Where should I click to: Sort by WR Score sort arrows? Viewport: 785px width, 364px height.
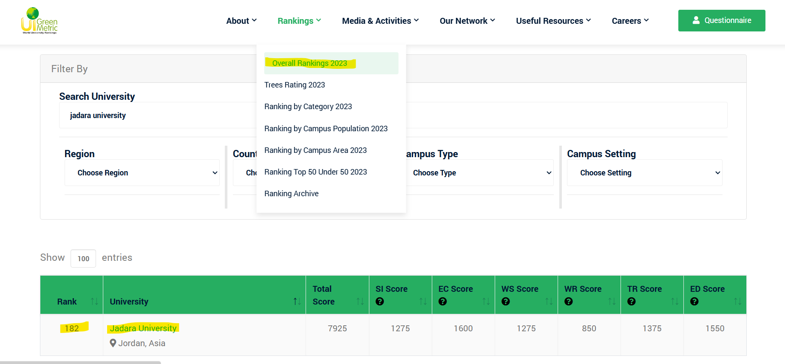point(612,302)
